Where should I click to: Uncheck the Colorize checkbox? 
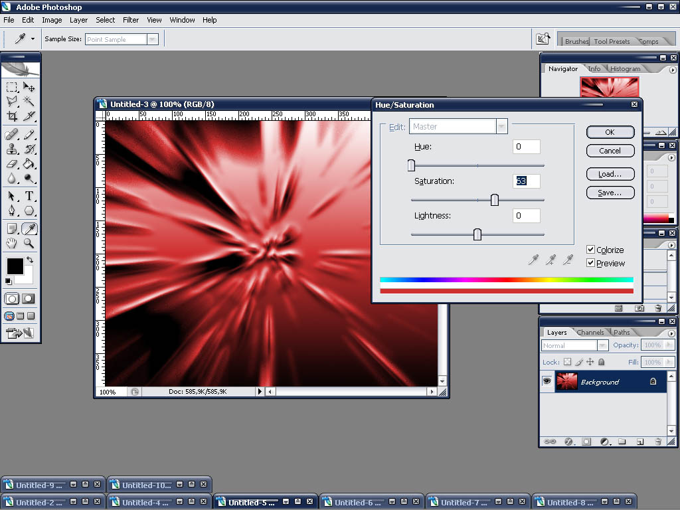click(x=590, y=250)
